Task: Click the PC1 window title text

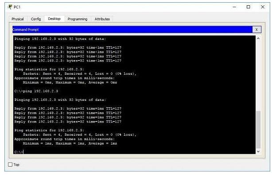Action: pyautogui.click(x=17, y=7)
